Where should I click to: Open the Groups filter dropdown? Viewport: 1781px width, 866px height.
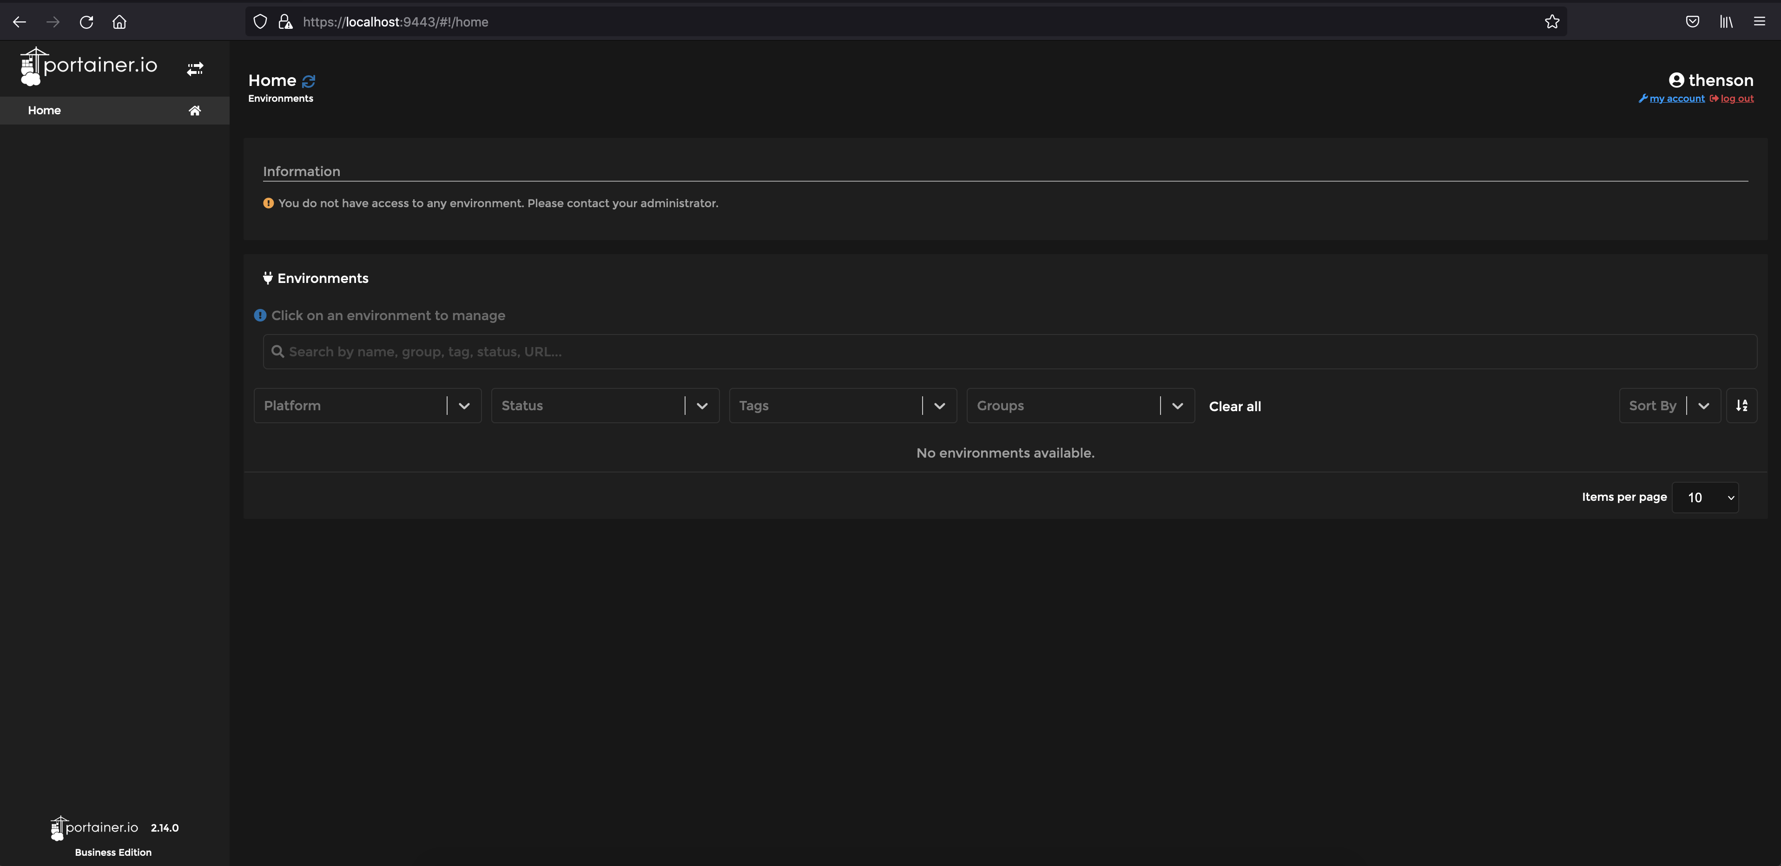tap(1080, 406)
